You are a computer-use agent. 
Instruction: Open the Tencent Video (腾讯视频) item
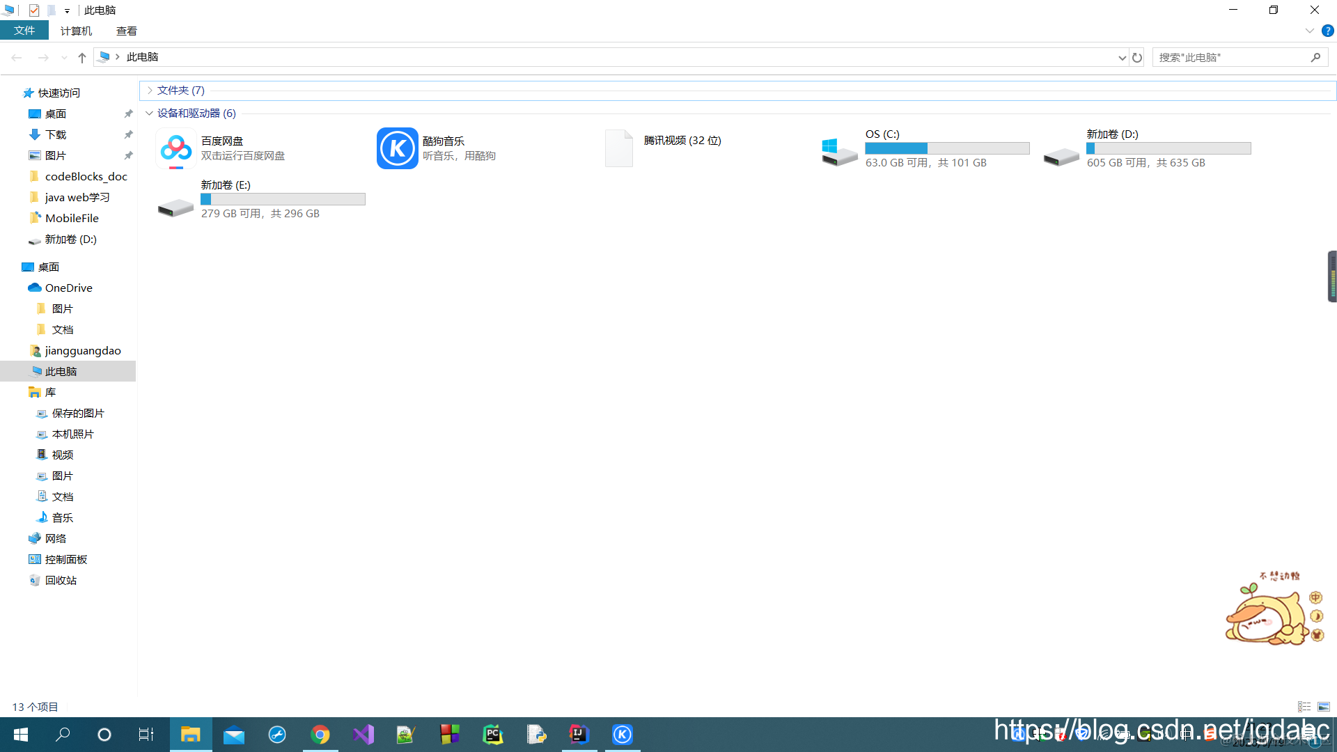pos(618,148)
